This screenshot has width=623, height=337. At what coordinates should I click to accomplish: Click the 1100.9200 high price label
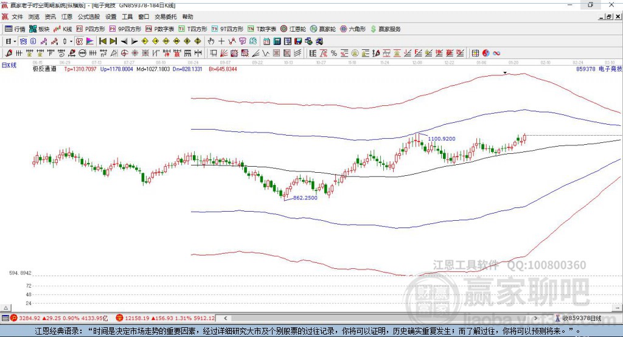tap(442, 139)
